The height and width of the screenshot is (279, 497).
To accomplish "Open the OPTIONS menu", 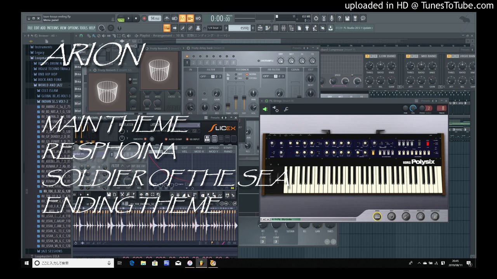I will point(73,28).
